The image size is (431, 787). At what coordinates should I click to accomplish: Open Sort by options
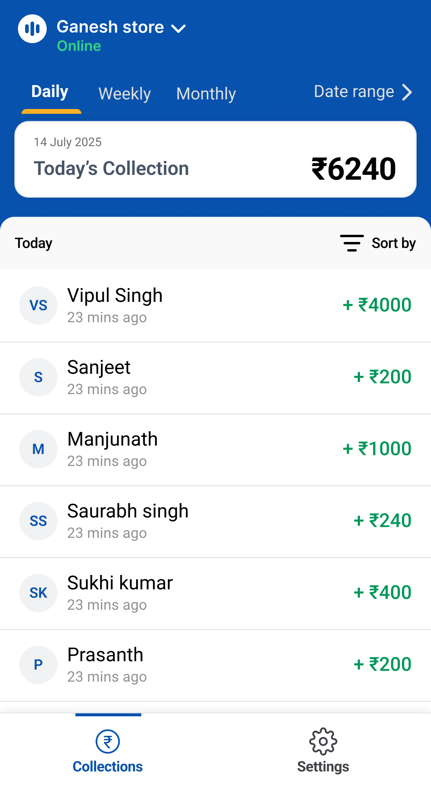coord(393,243)
